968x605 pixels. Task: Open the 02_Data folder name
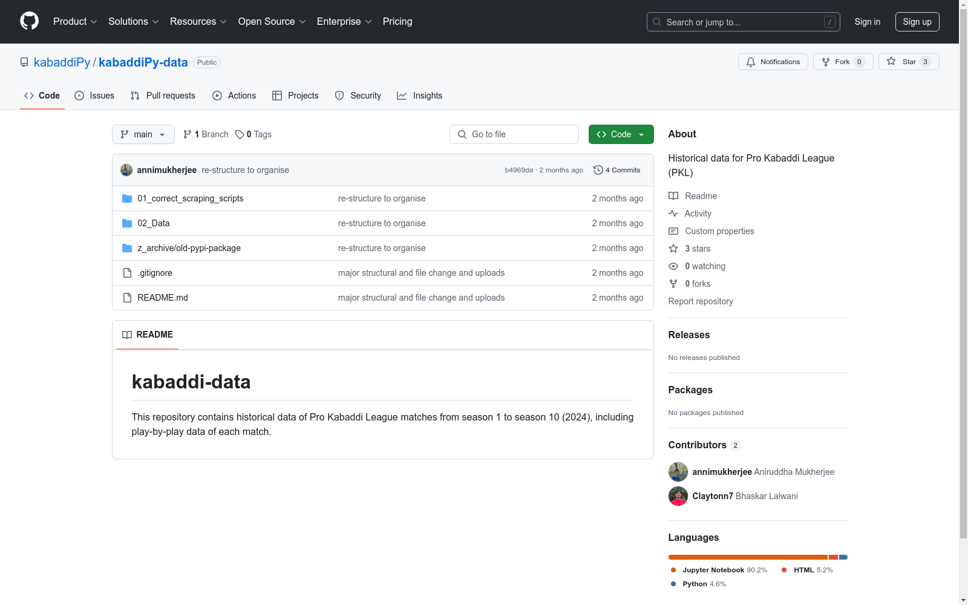pyautogui.click(x=154, y=223)
